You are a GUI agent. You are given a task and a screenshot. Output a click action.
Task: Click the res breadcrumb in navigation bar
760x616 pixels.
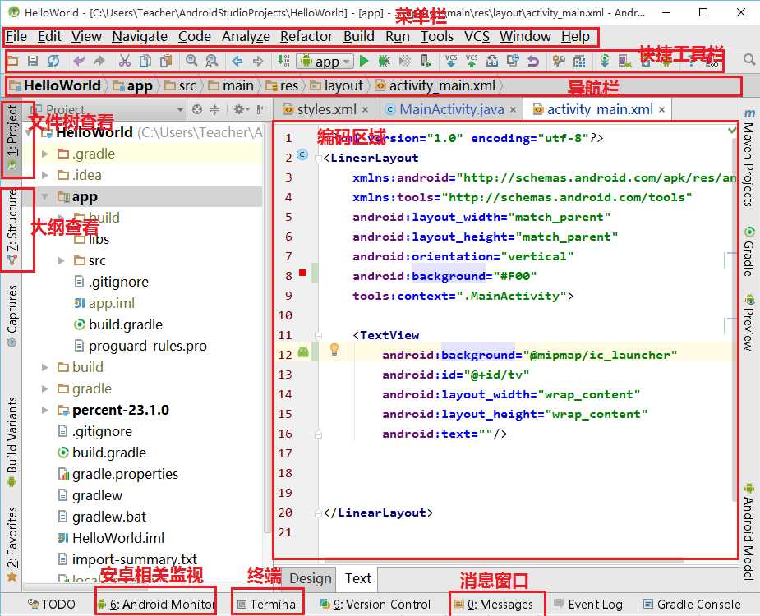coord(282,85)
